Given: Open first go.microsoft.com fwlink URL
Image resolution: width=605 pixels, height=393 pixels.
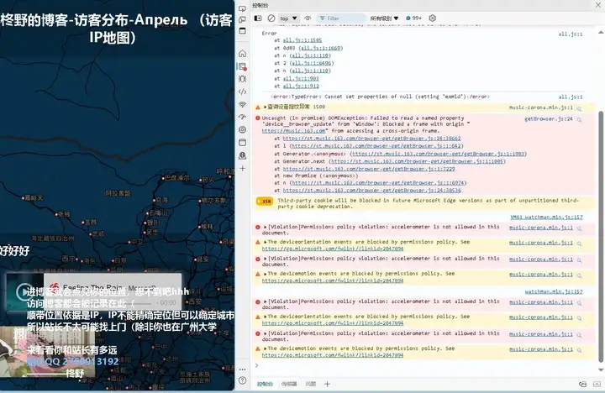Looking at the screenshot, I should coord(333,249).
